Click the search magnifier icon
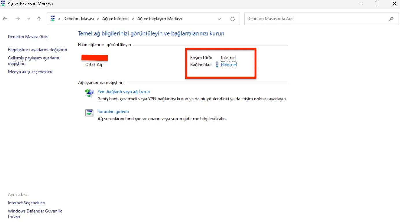The height and width of the screenshot is (224, 400). coord(392,19)
